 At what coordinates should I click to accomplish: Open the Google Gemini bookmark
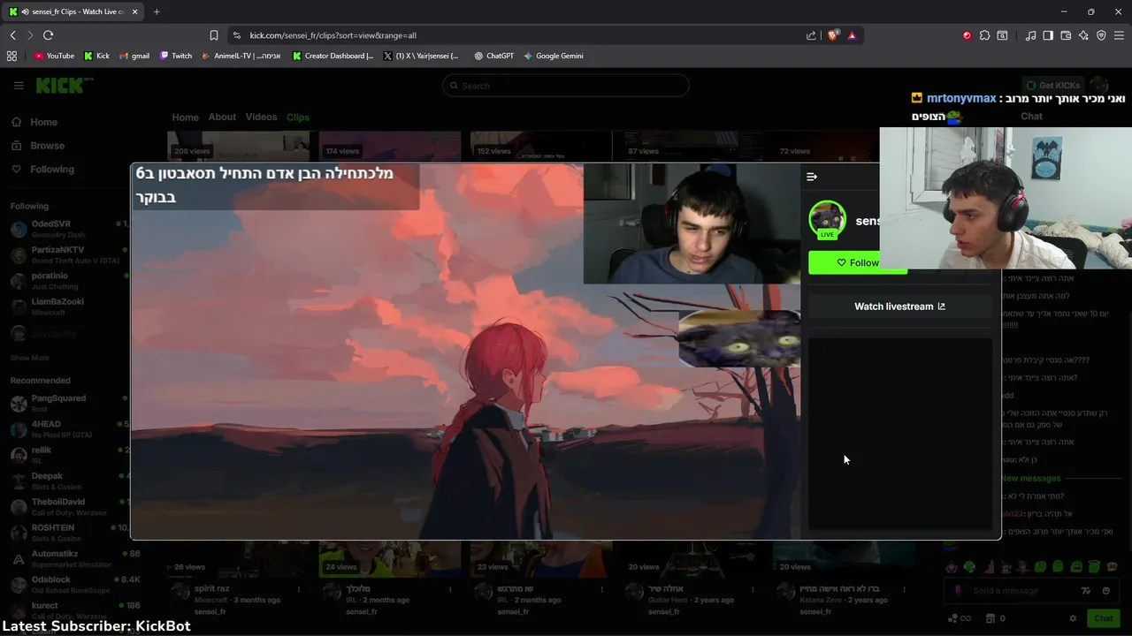553,56
